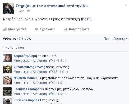This screenshot has width=129, height=104.
Task: Click the thumb icon showing 12 likes
Action: 51,72
